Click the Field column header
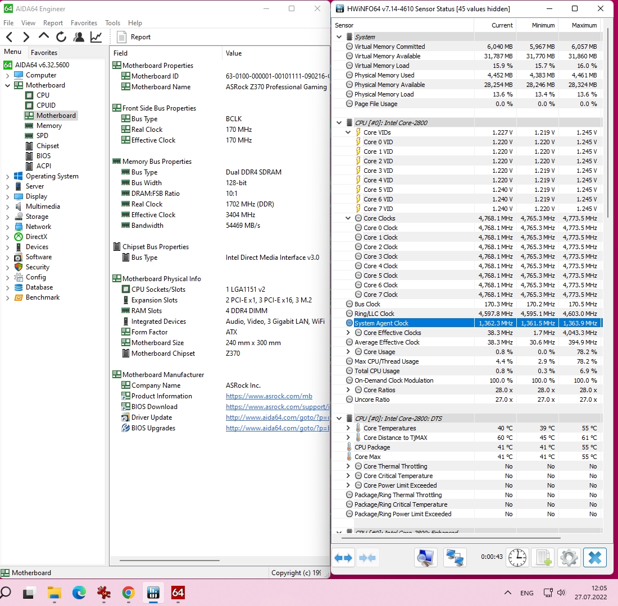Image resolution: width=618 pixels, height=606 pixels. click(x=166, y=53)
